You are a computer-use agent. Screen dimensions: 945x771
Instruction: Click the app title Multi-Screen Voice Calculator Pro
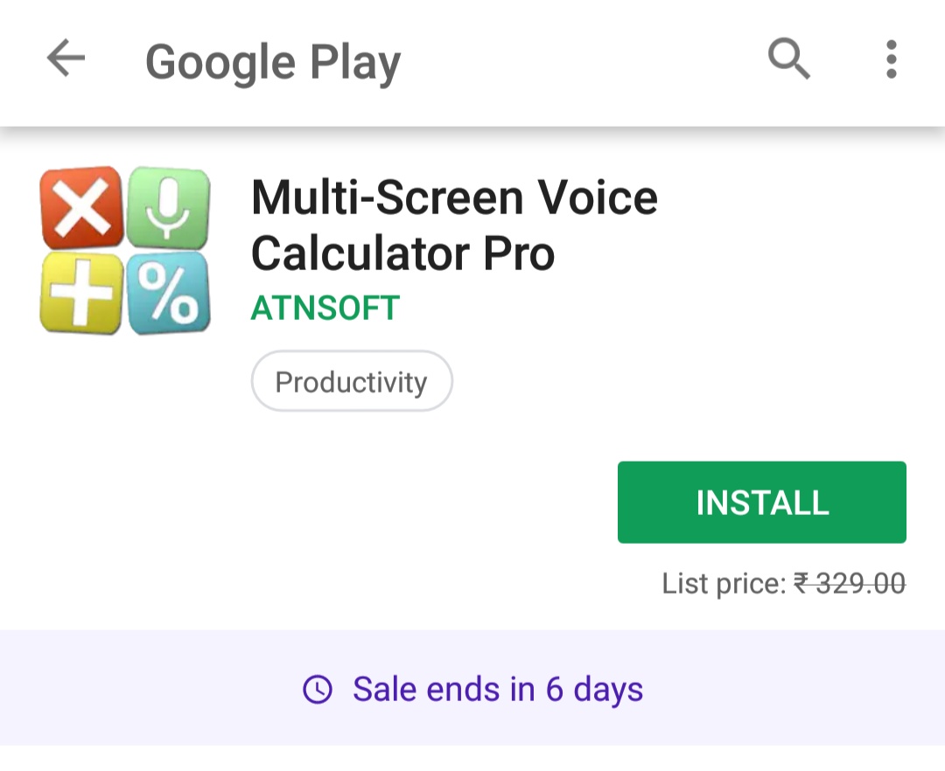pos(453,225)
